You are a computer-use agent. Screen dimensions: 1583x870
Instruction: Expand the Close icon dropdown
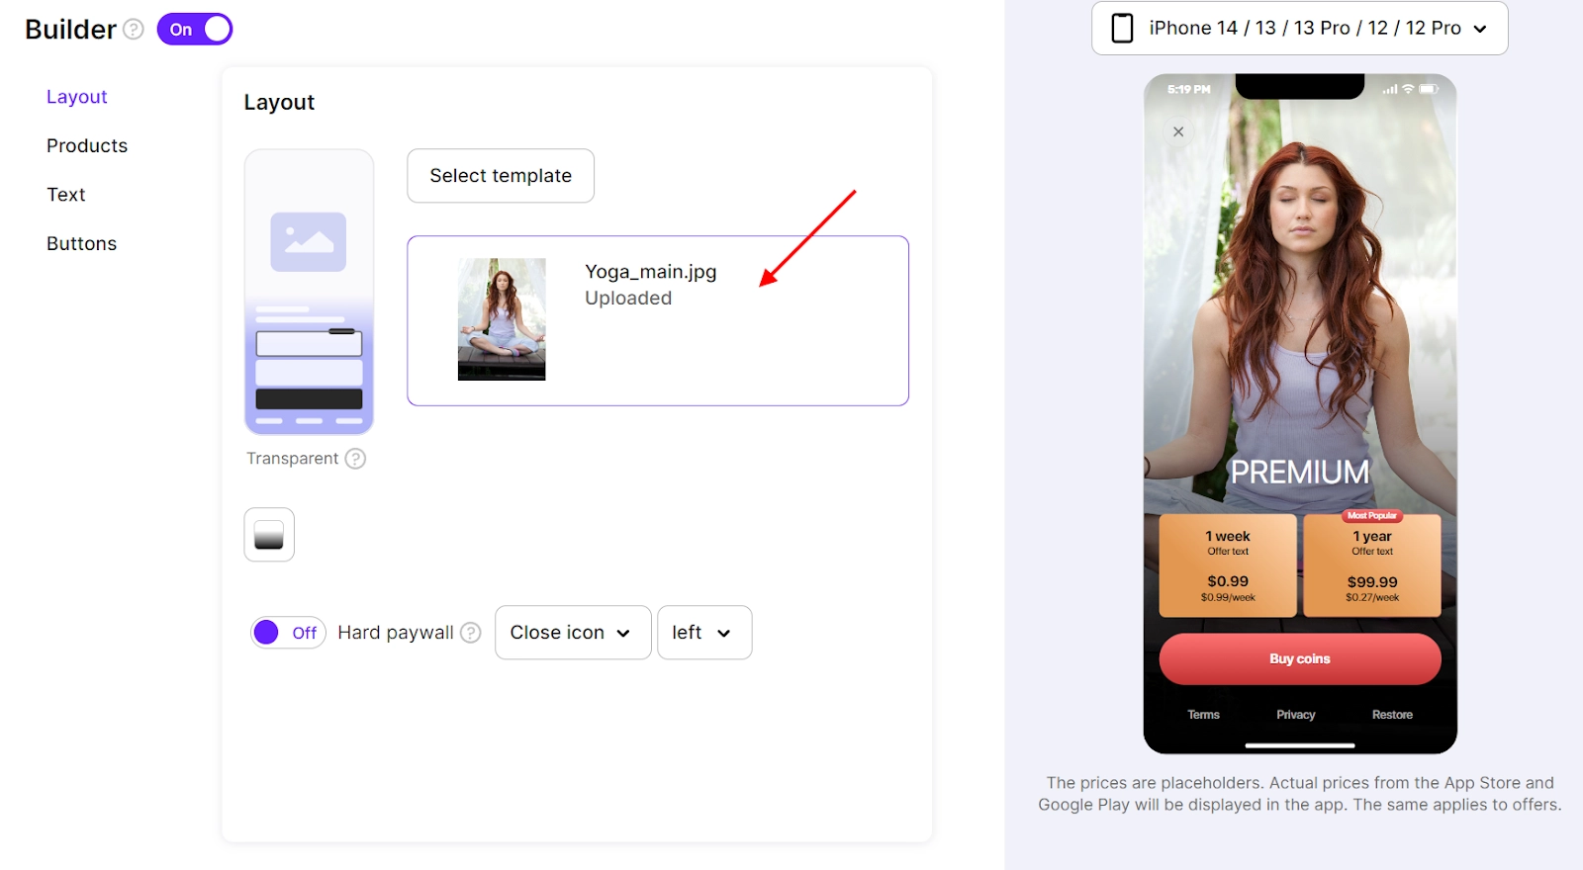click(573, 633)
